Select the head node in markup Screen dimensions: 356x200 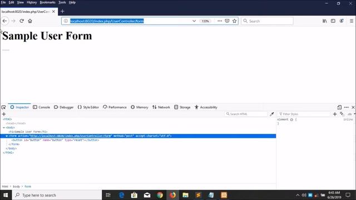pos(16,123)
